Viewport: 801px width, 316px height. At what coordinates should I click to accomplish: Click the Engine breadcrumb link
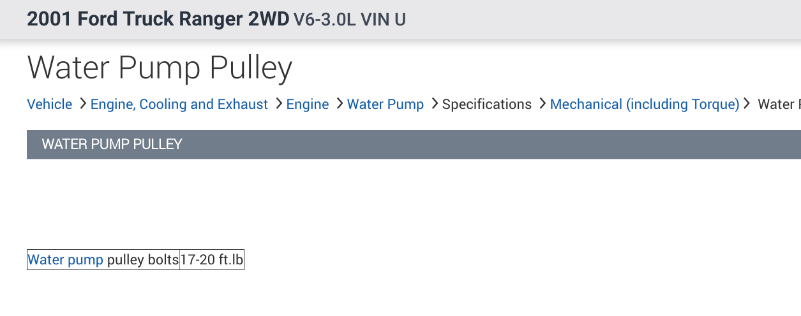pos(308,104)
